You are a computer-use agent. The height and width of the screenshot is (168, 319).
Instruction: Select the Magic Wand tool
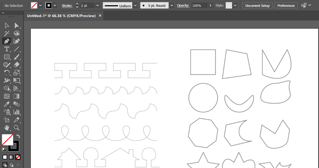(x=7, y=33)
